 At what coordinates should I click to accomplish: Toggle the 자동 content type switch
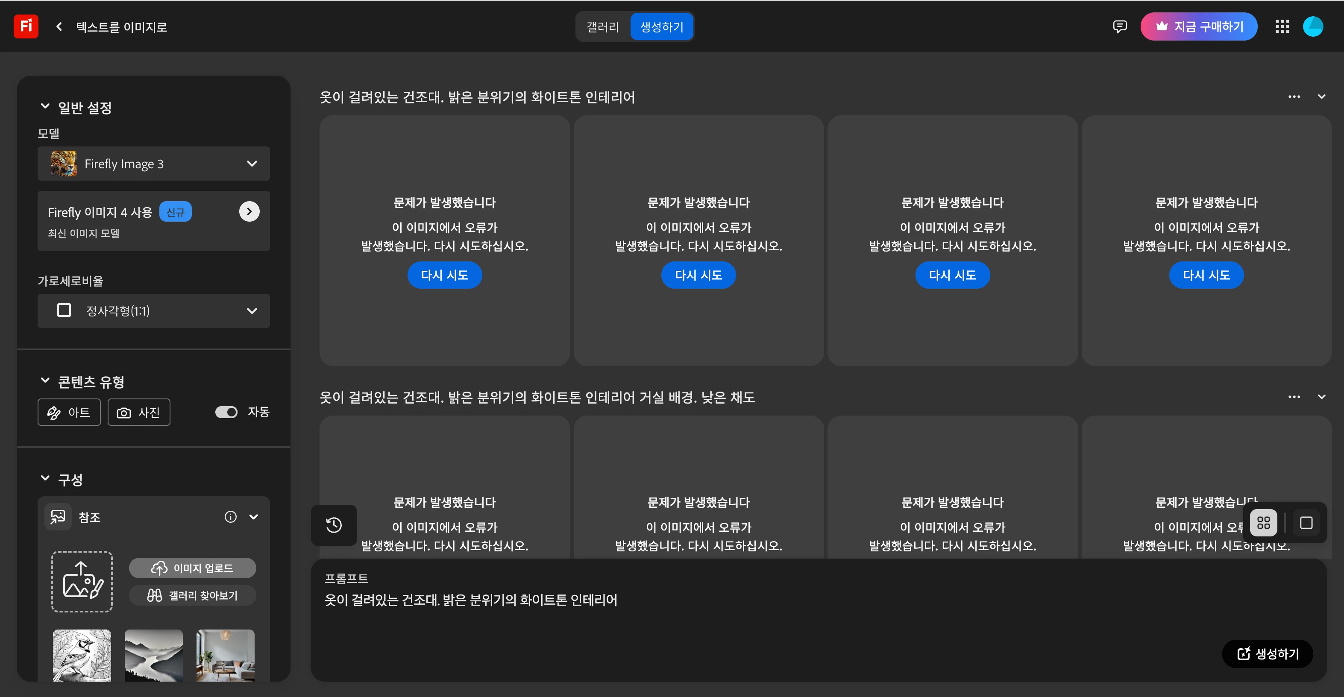[x=226, y=412]
